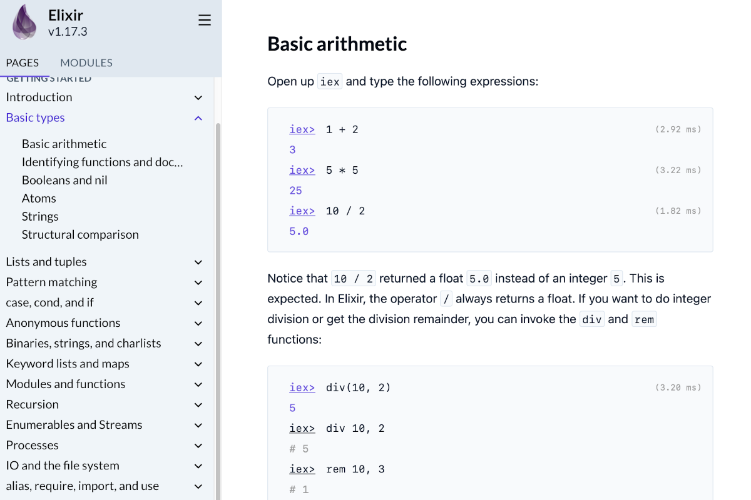Open the Modules and functions page
The height and width of the screenshot is (500, 751).
[x=66, y=384]
